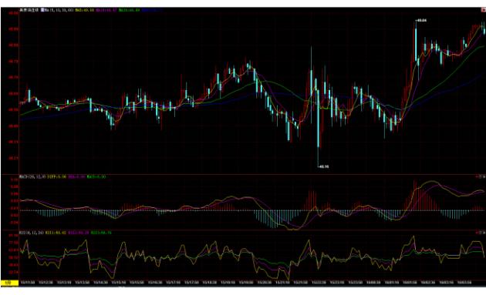The image size is (486, 295).
Task: Click the stock name at chart's top-left
Action: [29, 10]
